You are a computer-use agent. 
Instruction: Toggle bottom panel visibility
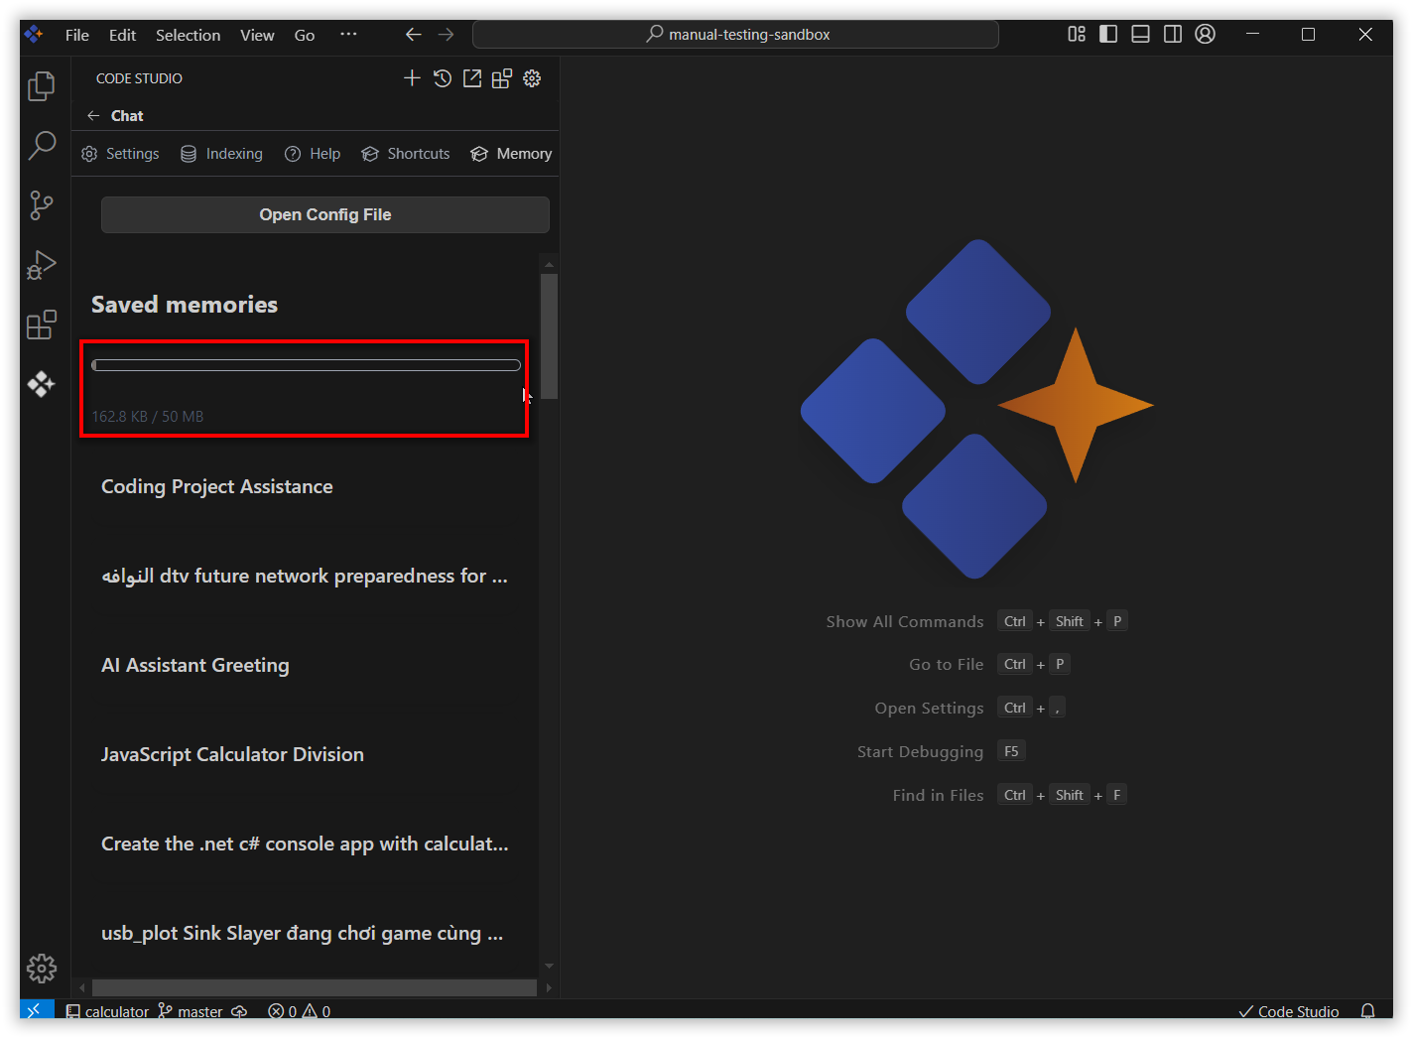(x=1140, y=35)
